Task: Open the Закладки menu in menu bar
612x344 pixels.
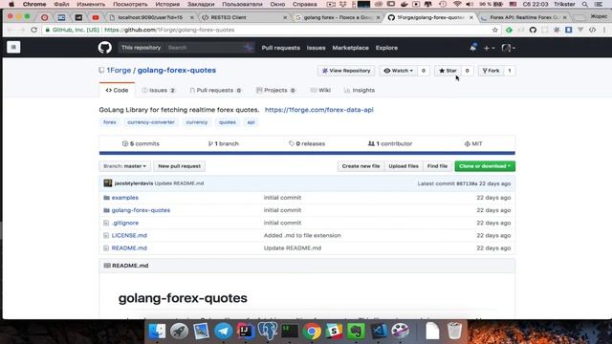Action: (x=201, y=4)
